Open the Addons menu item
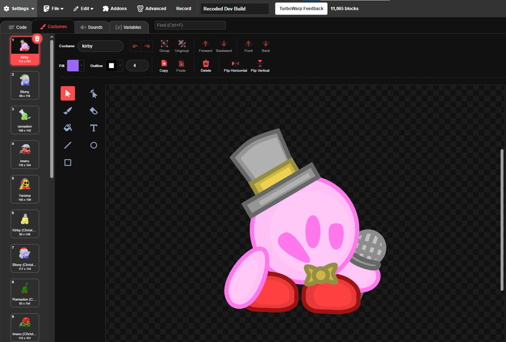The width and height of the screenshot is (506, 342). pos(115,8)
